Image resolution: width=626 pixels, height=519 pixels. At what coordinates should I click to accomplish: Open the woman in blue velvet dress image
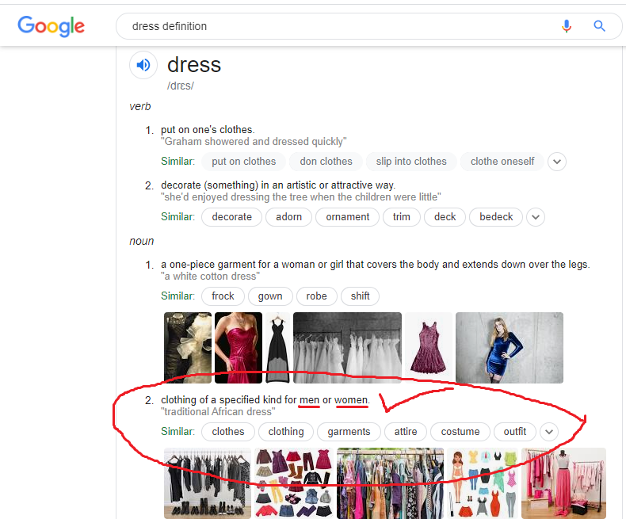coord(510,348)
